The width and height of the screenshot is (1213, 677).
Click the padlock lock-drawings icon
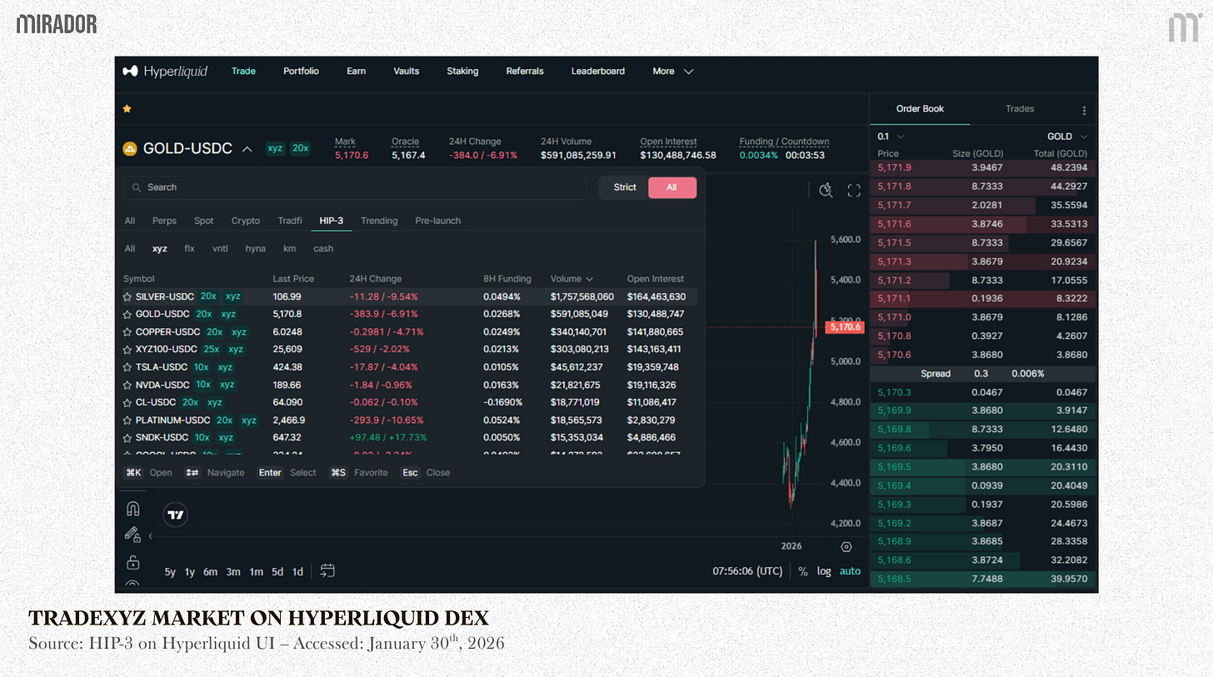[132, 561]
